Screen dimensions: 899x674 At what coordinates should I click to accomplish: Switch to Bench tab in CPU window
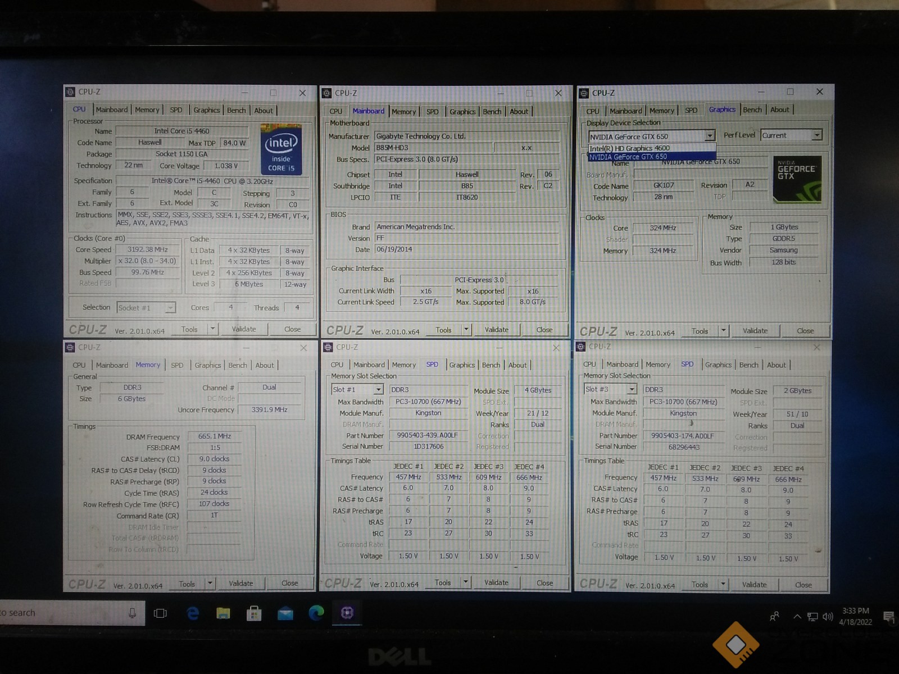click(x=237, y=111)
